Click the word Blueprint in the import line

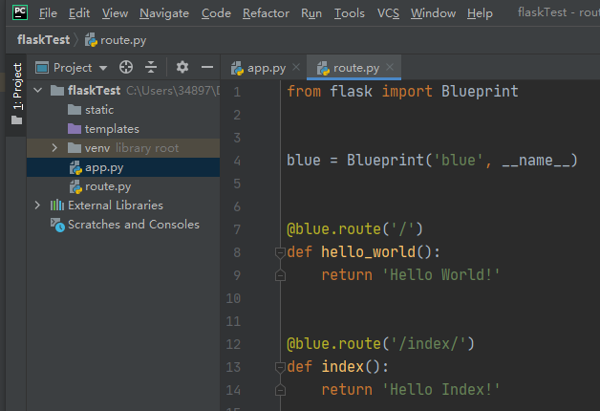tap(480, 92)
